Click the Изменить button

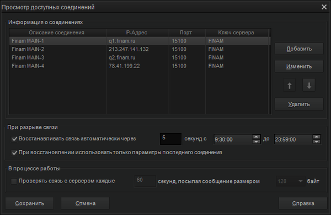click(x=299, y=66)
